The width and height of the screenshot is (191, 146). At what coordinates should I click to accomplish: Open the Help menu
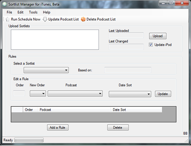point(47,12)
